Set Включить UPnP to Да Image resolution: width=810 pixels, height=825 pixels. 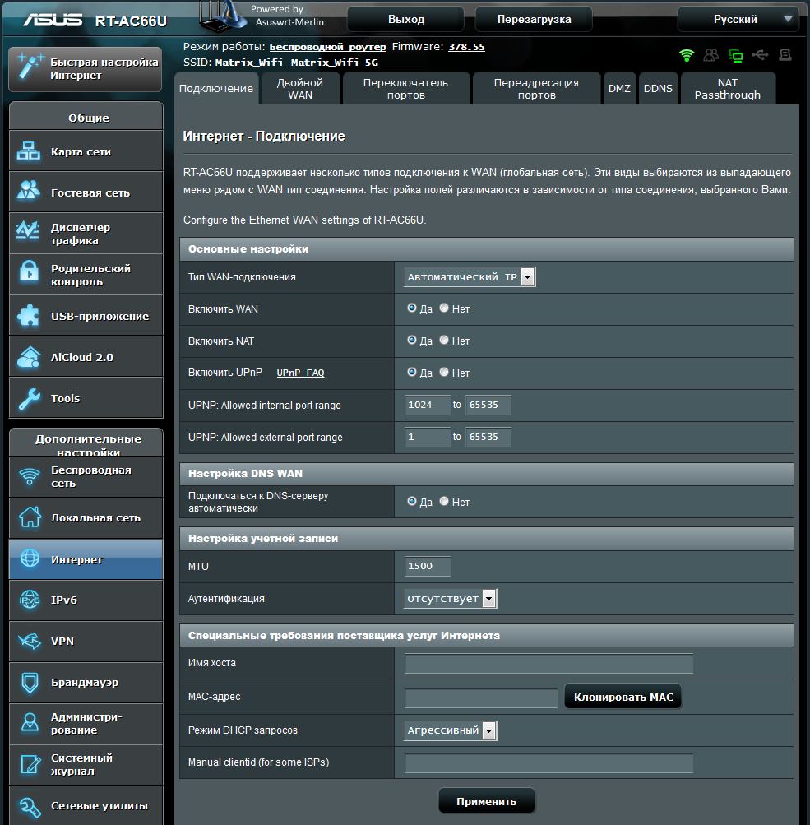pos(412,373)
